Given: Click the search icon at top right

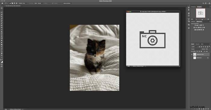Looking at the screenshot, I should coord(203,3).
